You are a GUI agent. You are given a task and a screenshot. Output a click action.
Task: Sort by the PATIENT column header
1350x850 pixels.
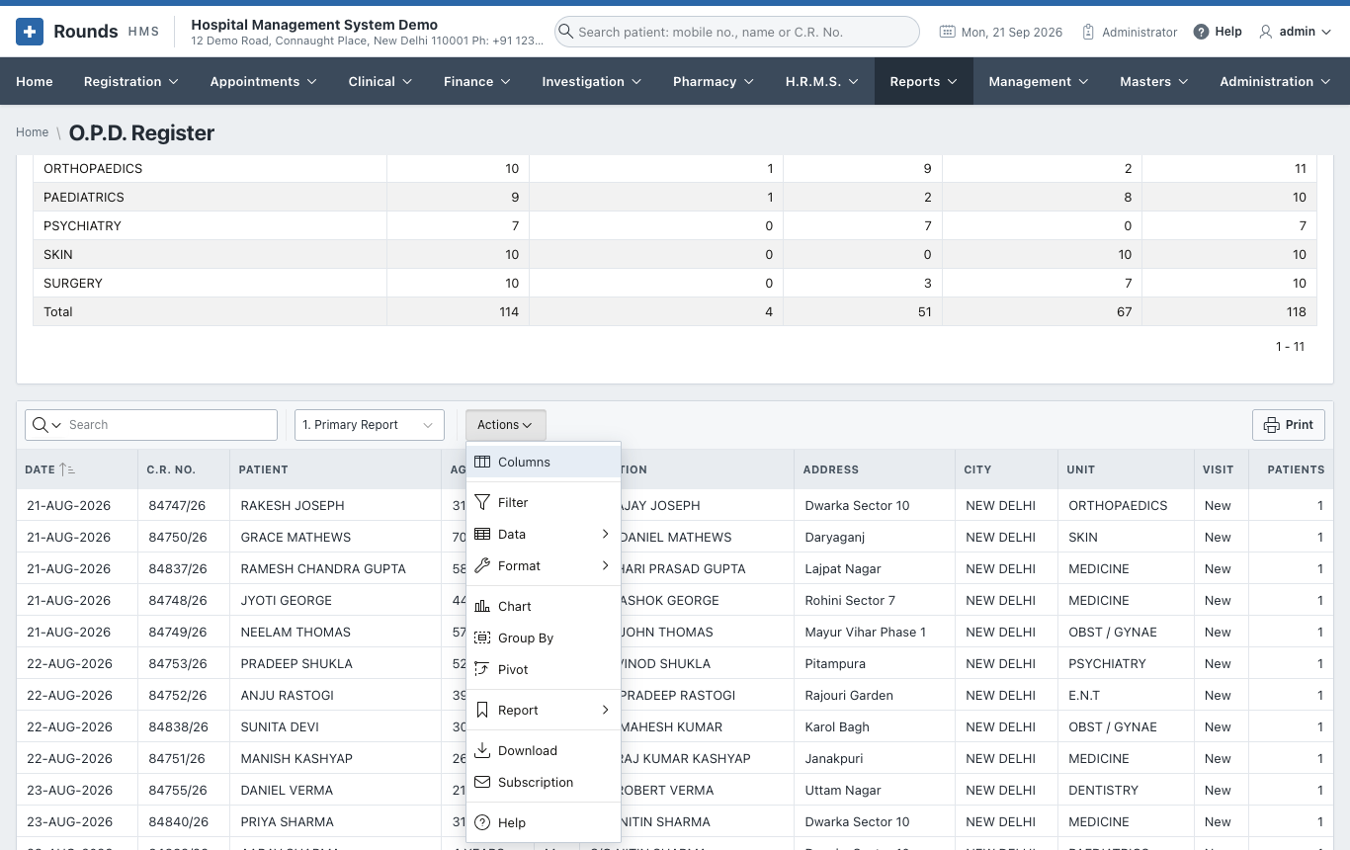tap(263, 469)
